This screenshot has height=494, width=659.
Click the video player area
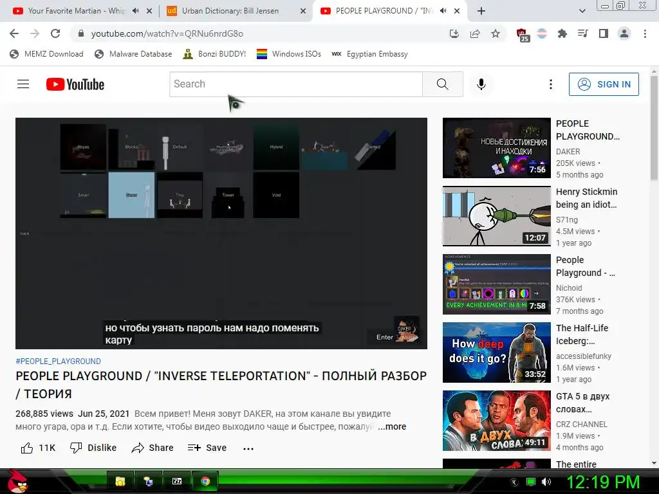tap(221, 233)
